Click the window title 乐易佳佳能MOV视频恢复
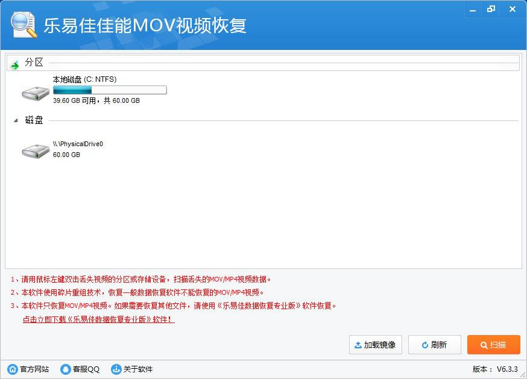Screen dimensions: 527x379 tap(145, 25)
